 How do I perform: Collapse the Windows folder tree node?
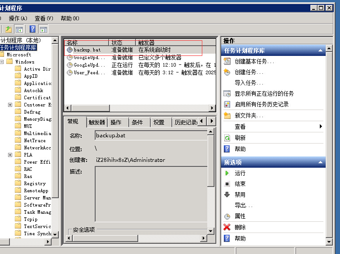[x=2, y=62]
